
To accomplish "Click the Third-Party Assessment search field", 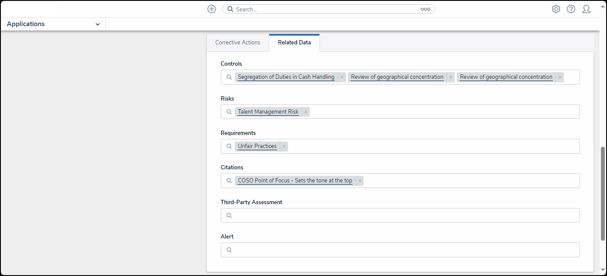I will point(406,215).
